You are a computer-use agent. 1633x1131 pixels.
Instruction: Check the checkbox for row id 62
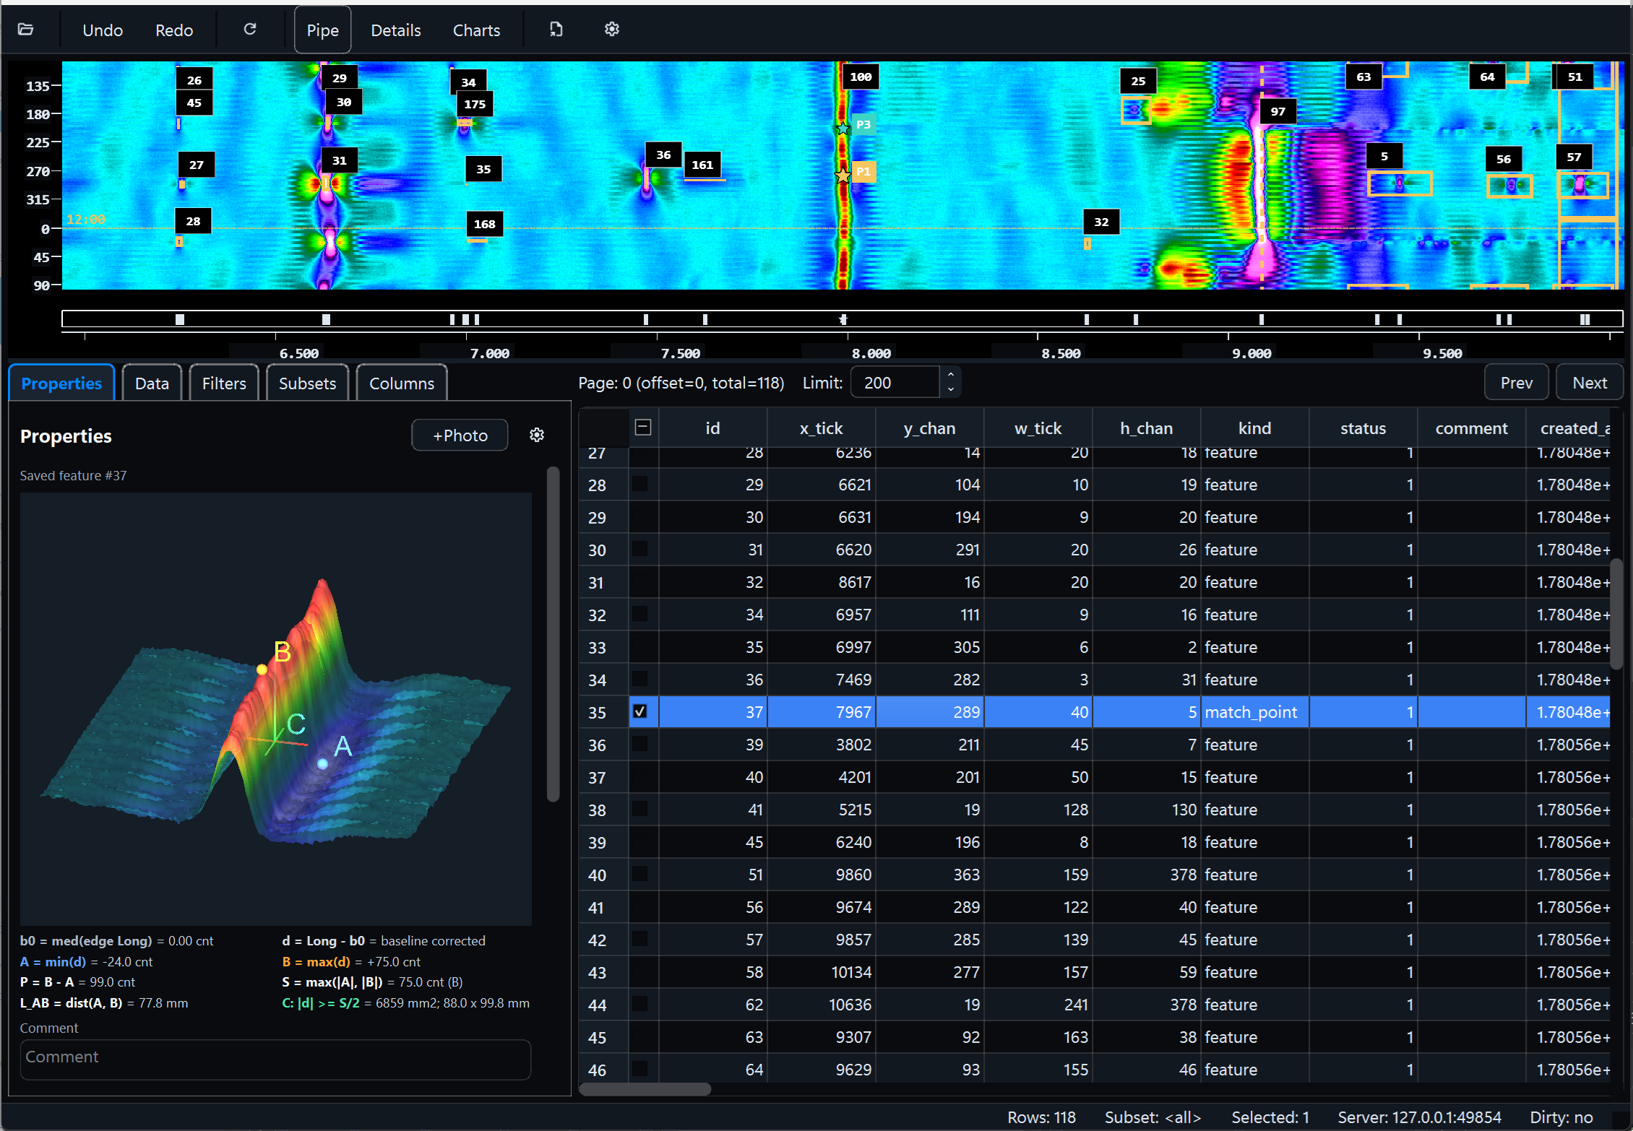point(640,1004)
